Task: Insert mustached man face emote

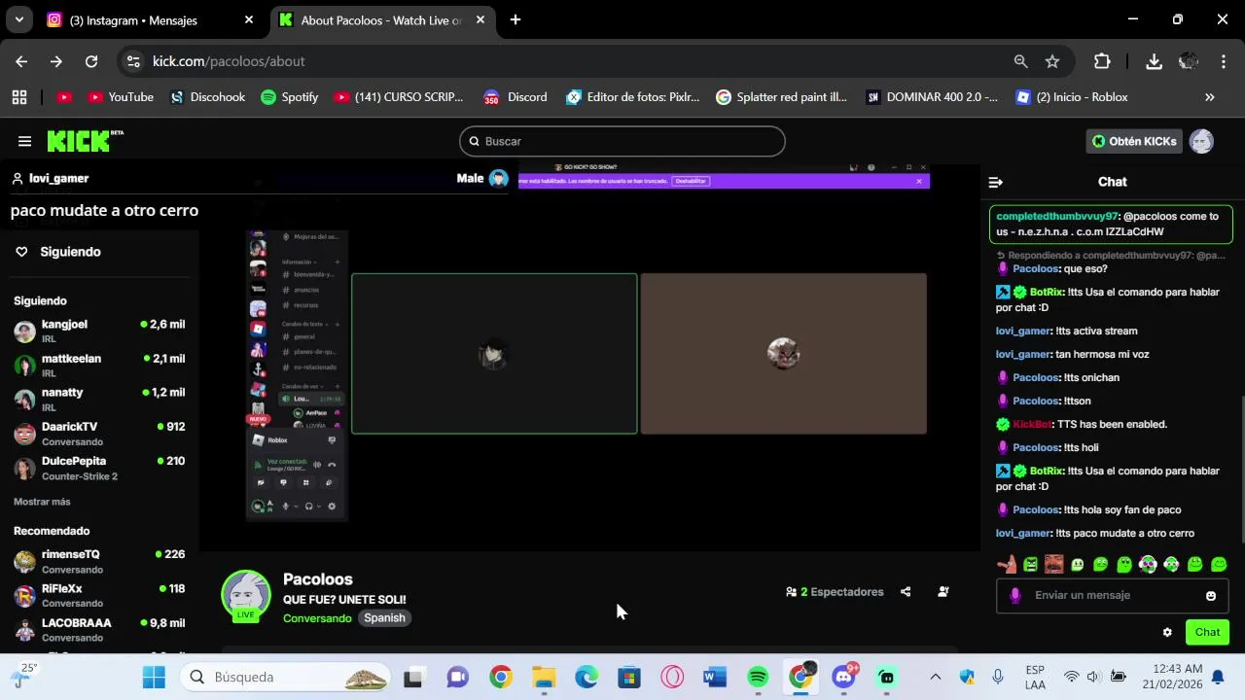Action: click(1054, 564)
